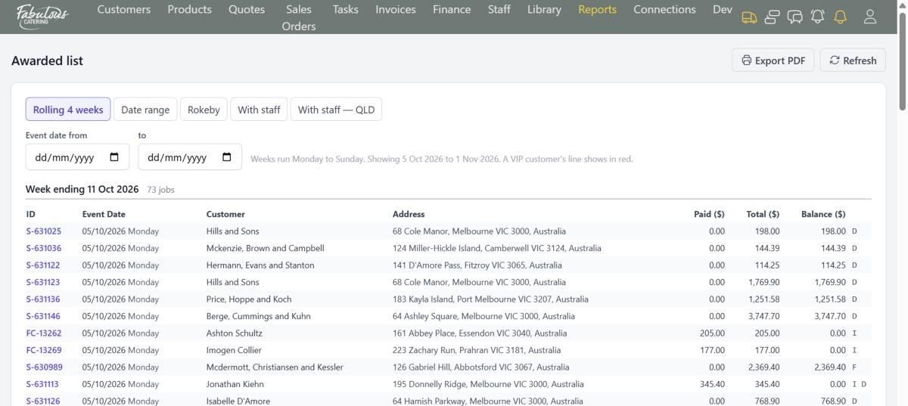Switch to the With staff tab
Image resolution: width=908 pixels, height=406 pixels.
click(x=259, y=110)
